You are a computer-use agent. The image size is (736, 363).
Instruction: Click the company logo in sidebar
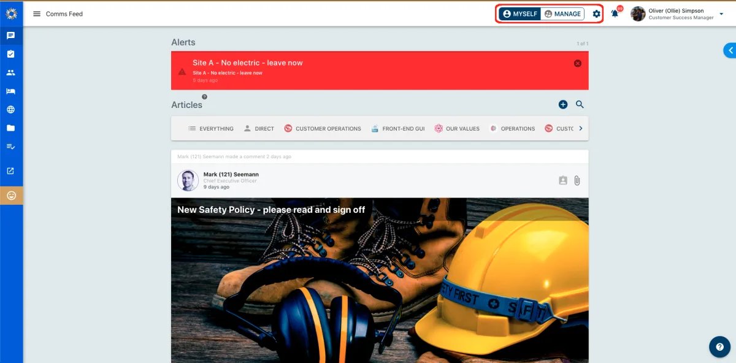pos(11,13)
